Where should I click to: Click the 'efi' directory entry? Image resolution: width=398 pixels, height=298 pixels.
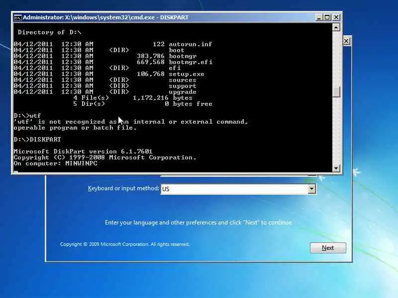(175, 68)
